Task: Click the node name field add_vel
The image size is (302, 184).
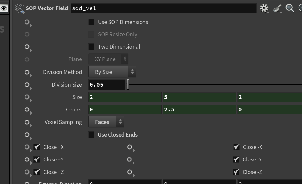Action: click(163, 8)
